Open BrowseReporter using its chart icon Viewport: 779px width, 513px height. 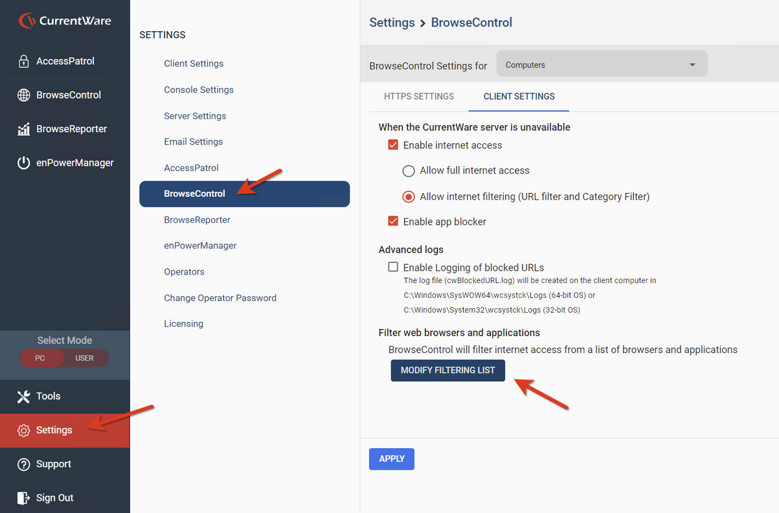(x=24, y=129)
